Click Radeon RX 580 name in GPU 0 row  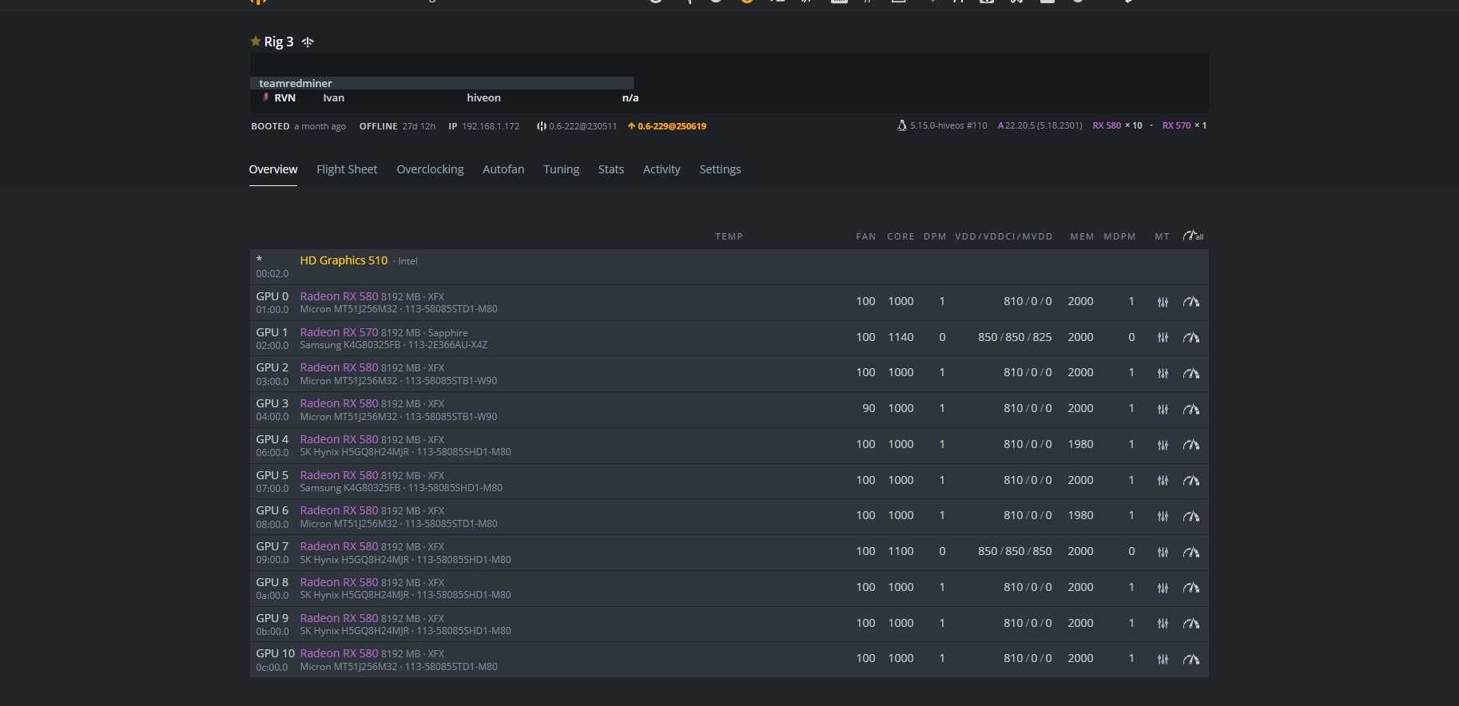[339, 296]
